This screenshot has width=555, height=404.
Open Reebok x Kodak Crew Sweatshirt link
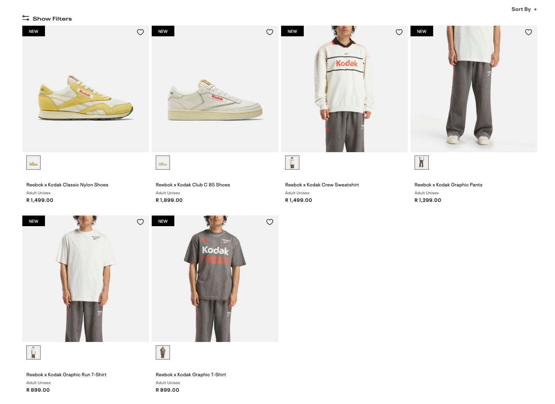pyautogui.click(x=322, y=185)
